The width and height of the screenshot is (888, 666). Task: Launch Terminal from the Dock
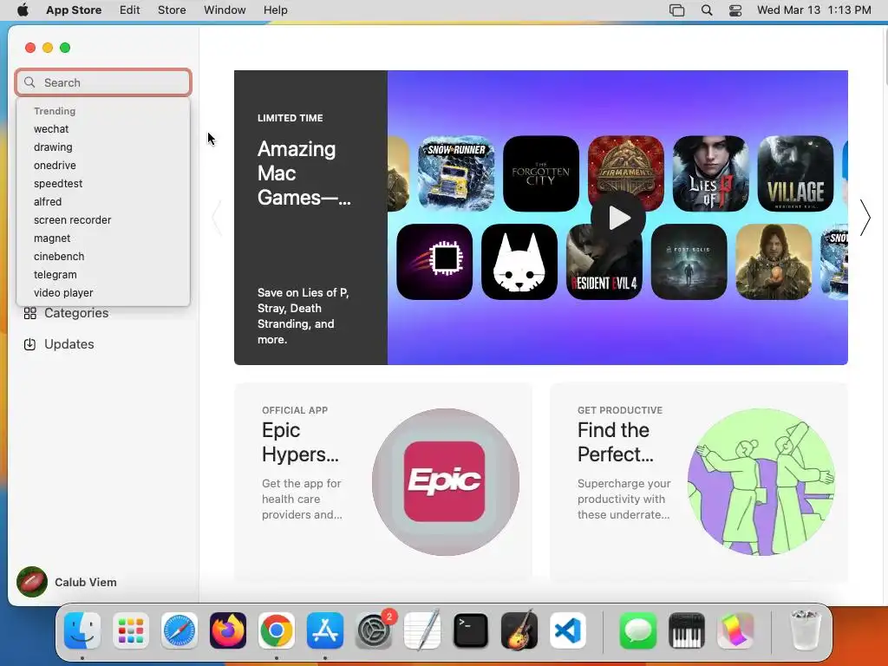point(471,630)
